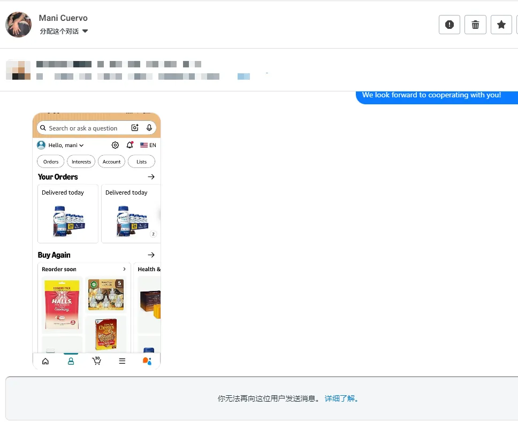Click the Your Orders heading
The height and width of the screenshot is (422, 518).
click(58, 177)
